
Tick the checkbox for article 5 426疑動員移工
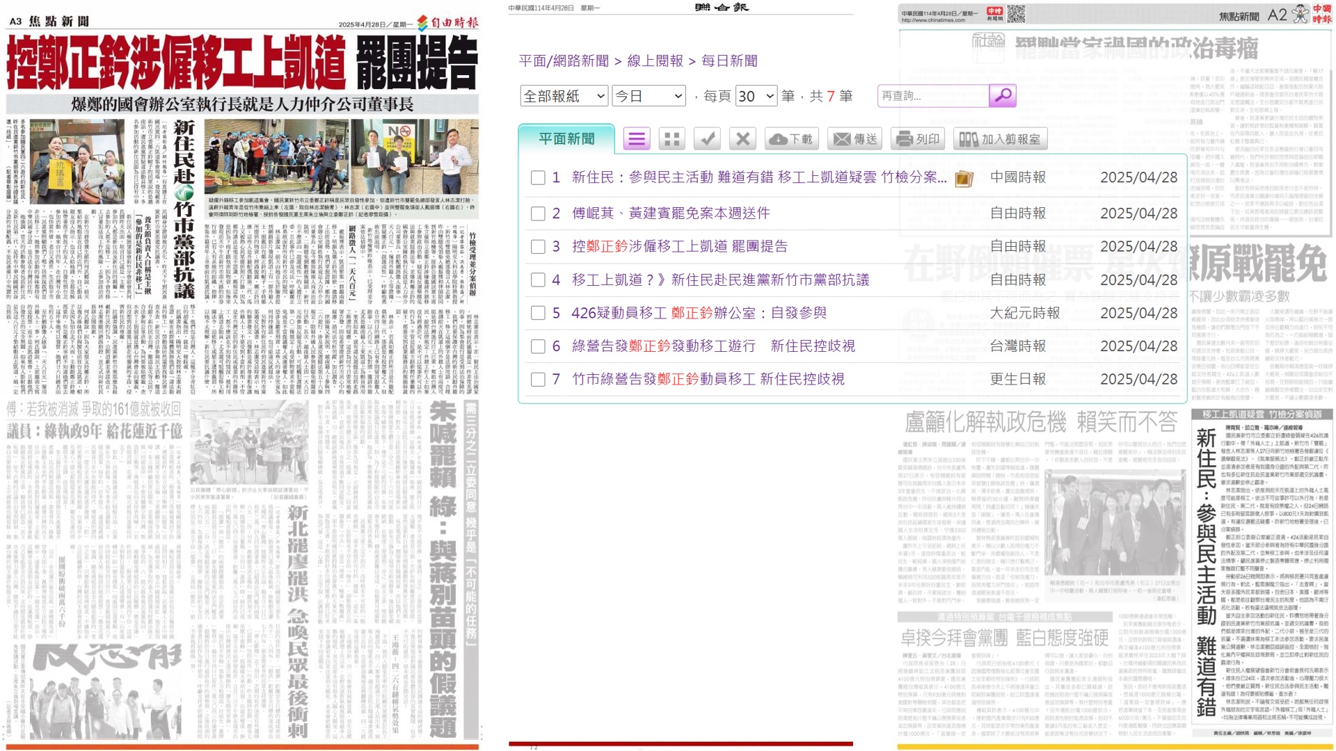pos(538,313)
